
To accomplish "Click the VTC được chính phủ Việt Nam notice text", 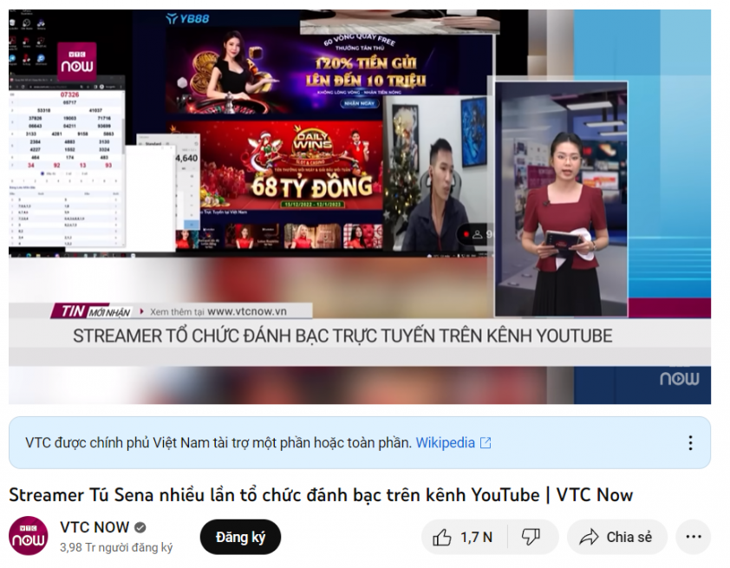I will 218,442.
